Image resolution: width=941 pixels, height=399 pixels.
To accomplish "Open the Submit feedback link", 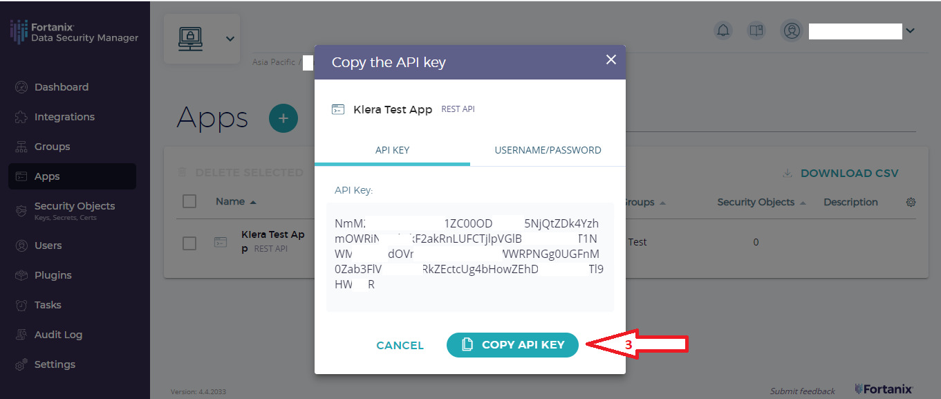I will tap(803, 391).
